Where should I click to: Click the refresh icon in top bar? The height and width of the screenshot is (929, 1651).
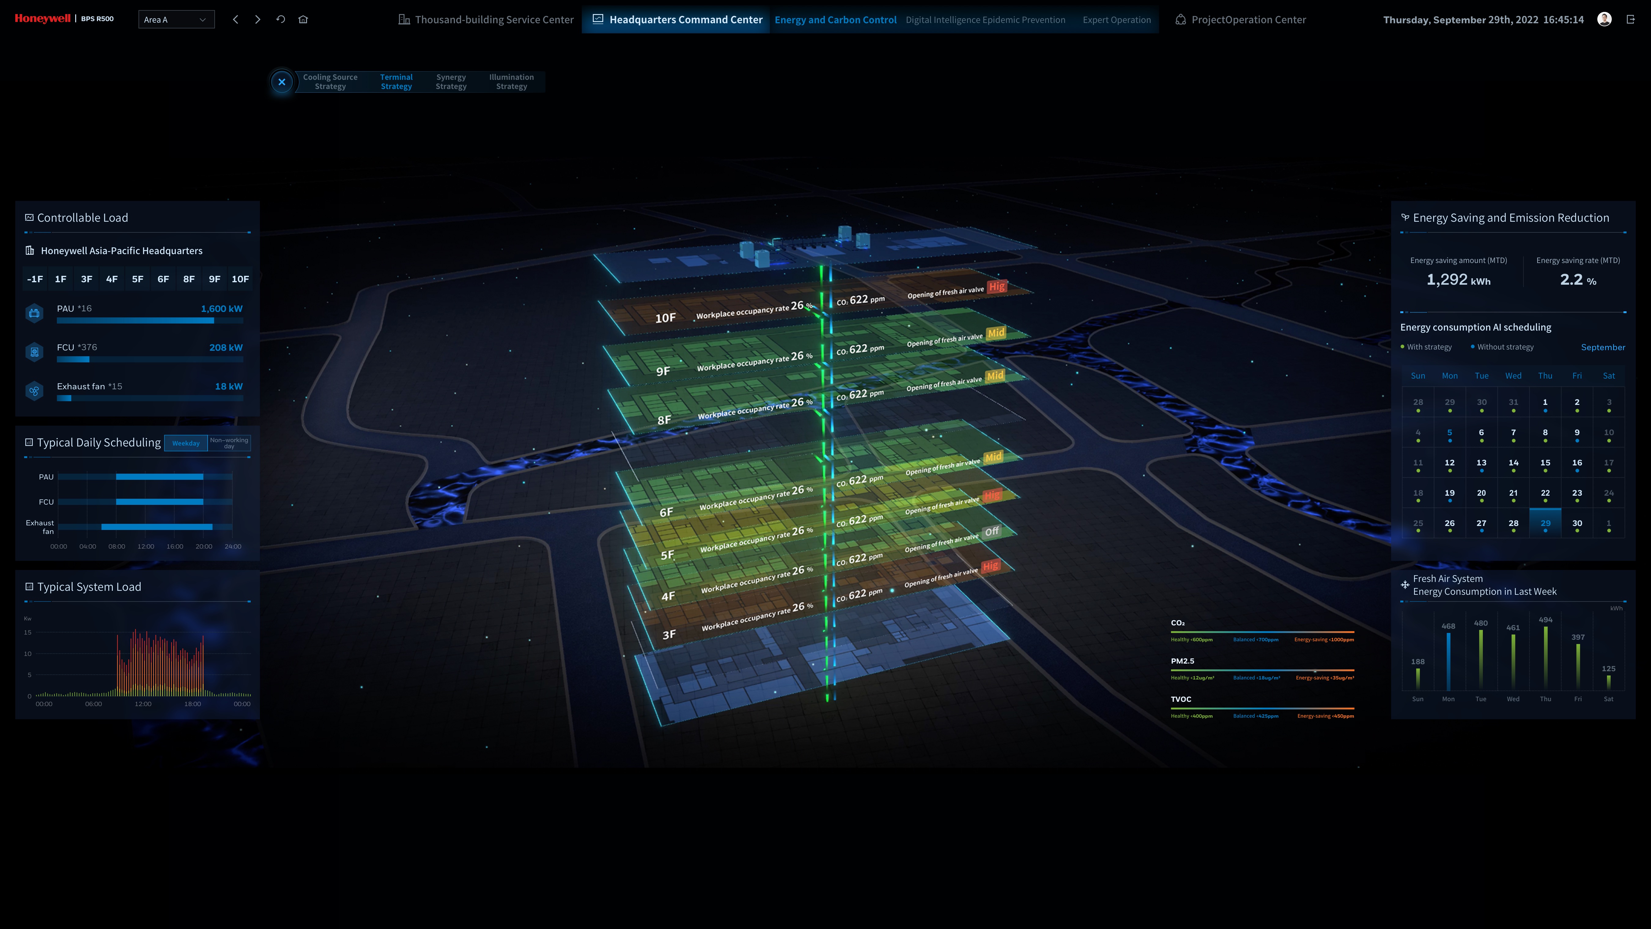click(281, 19)
